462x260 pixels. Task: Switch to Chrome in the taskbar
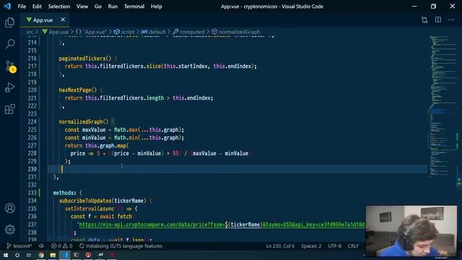pyautogui.click(x=41, y=255)
